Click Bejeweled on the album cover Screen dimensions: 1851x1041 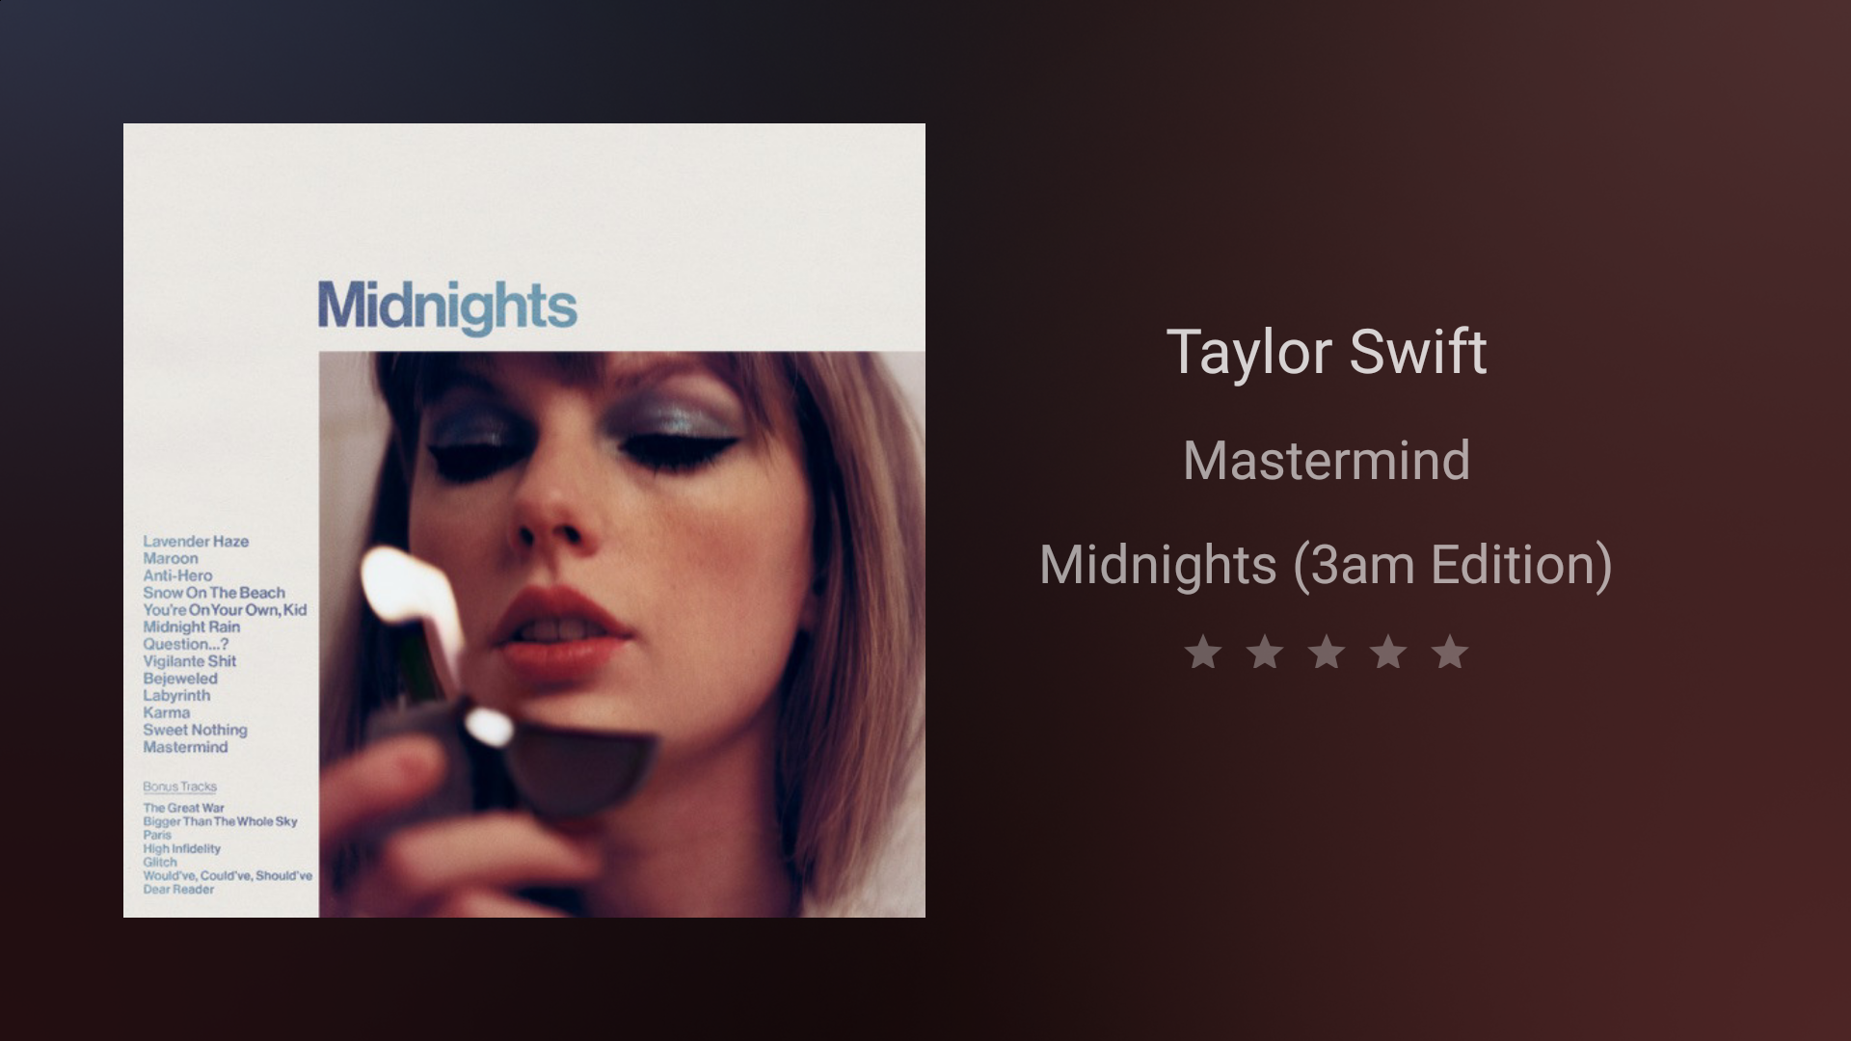click(x=180, y=679)
